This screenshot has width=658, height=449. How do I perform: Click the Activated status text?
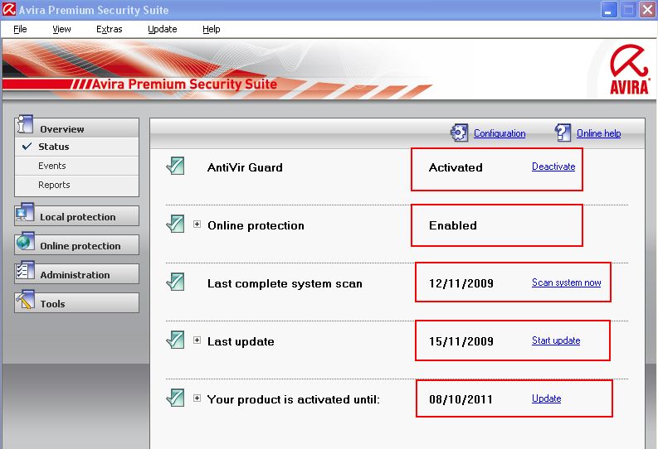tap(456, 167)
